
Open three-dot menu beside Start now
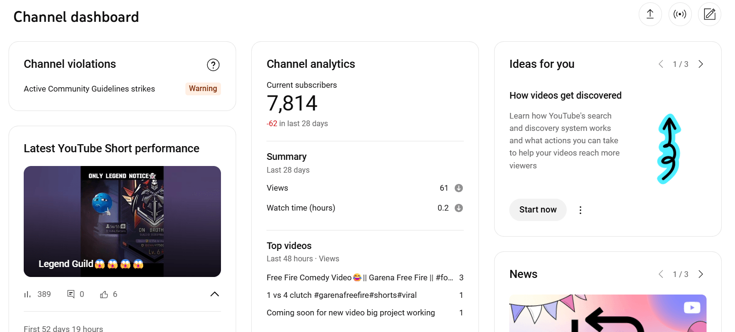click(580, 210)
